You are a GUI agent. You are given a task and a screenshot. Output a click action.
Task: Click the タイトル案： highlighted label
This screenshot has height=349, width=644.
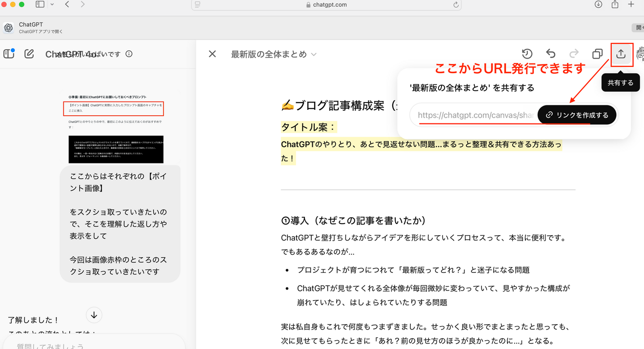coord(309,127)
